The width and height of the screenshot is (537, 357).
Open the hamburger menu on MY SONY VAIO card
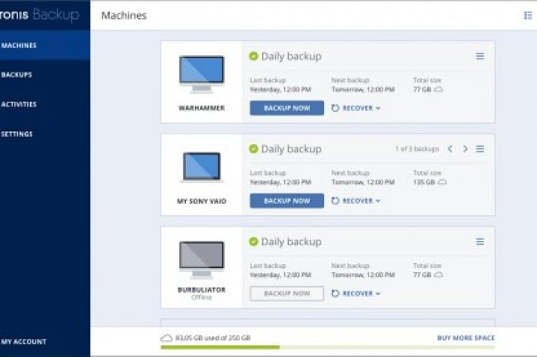[x=480, y=148]
